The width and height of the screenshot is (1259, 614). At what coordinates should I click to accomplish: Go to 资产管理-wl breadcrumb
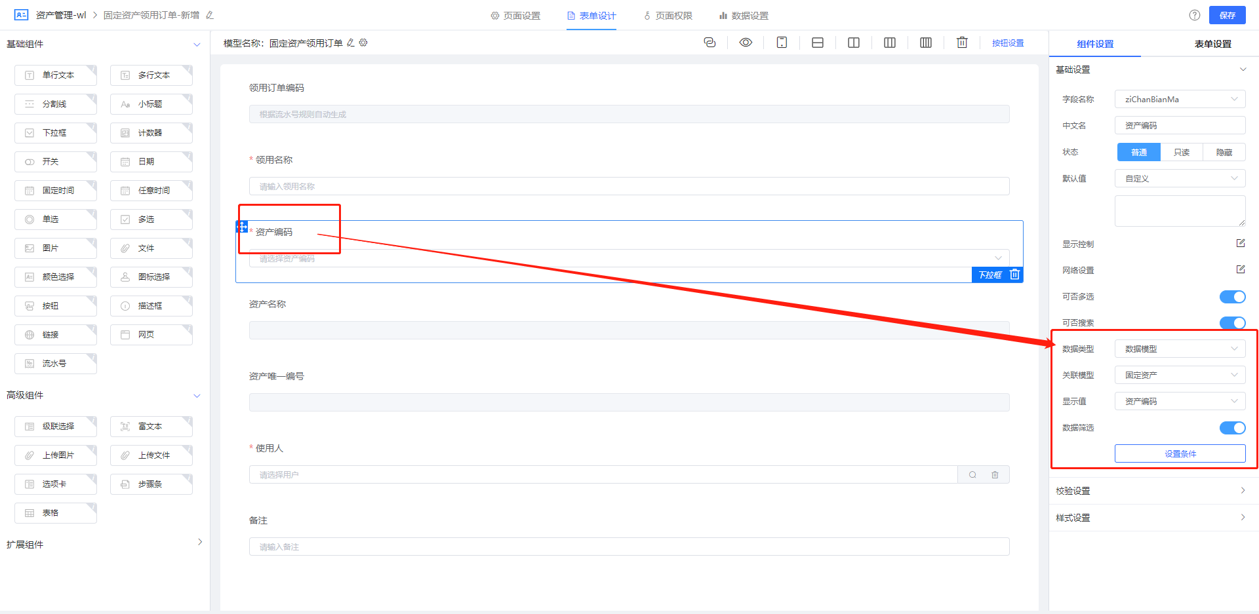(60, 15)
